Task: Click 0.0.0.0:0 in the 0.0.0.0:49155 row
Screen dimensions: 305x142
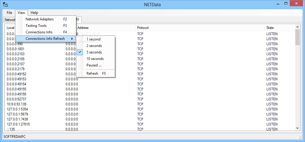Action: click(72, 89)
